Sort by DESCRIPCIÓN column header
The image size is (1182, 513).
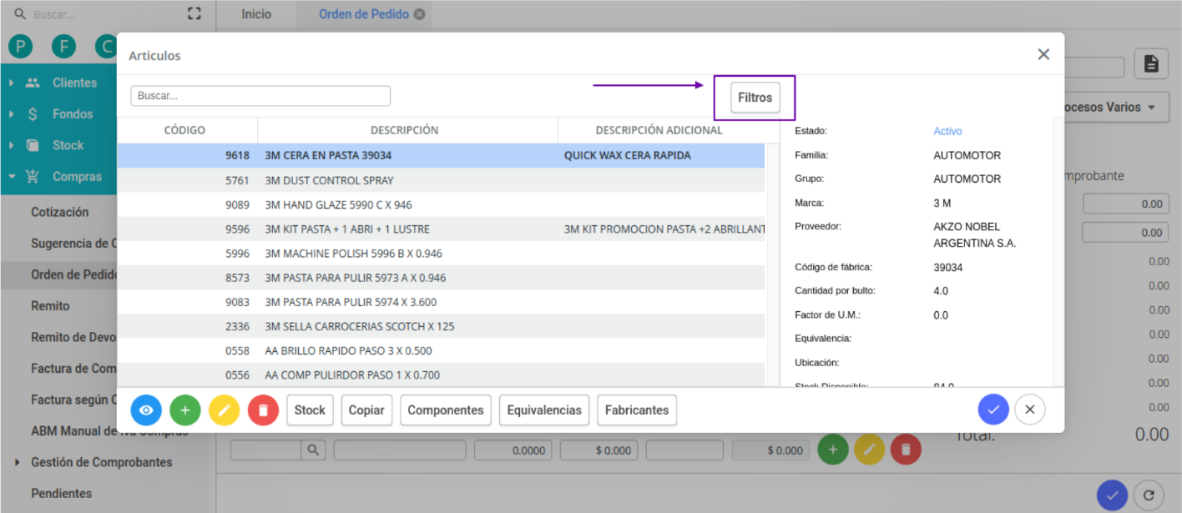coord(404,130)
